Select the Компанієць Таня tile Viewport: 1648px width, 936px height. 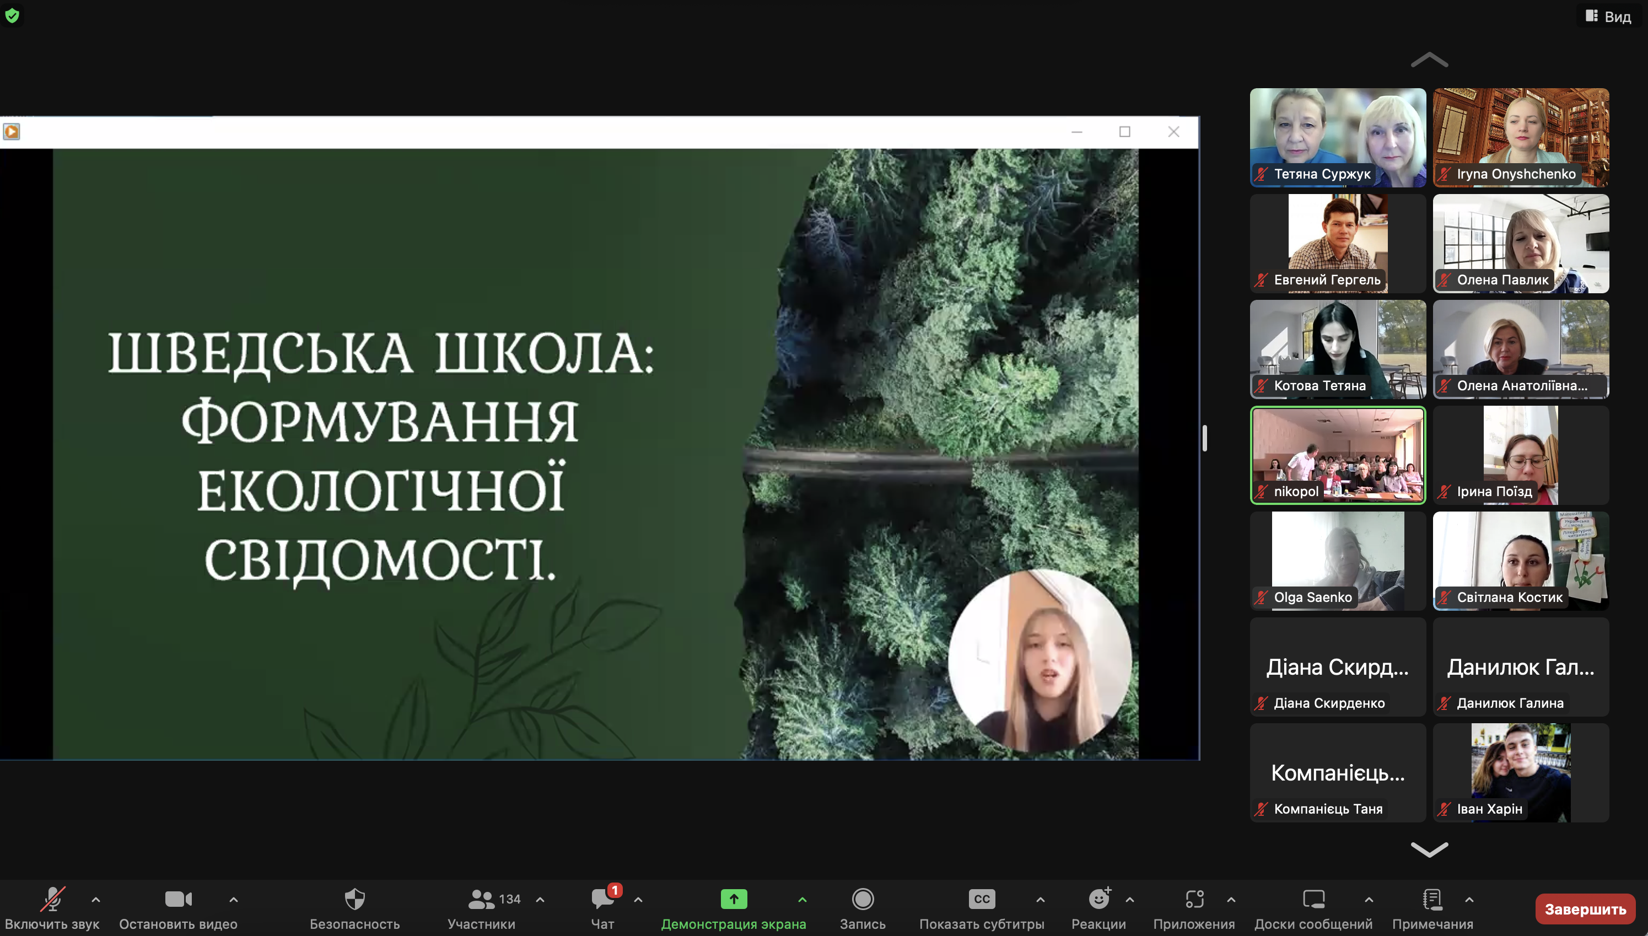1338,772
